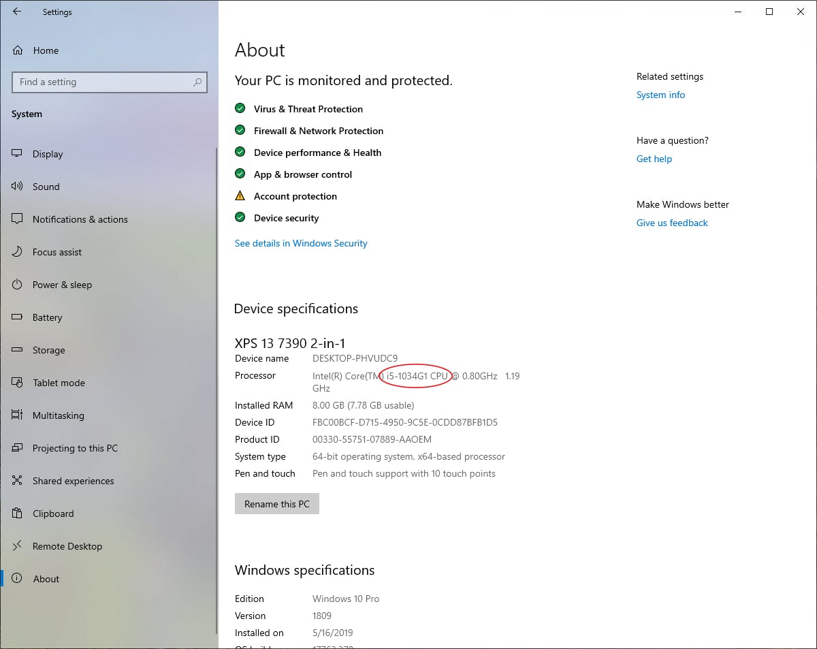Click Installed on date 5/16/2019
This screenshot has height=649, width=817.
coord(333,633)
